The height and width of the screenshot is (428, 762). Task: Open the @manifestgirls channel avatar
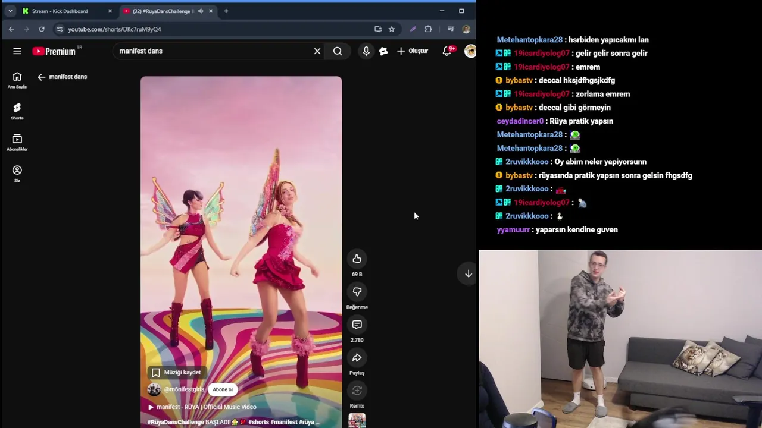154,389
